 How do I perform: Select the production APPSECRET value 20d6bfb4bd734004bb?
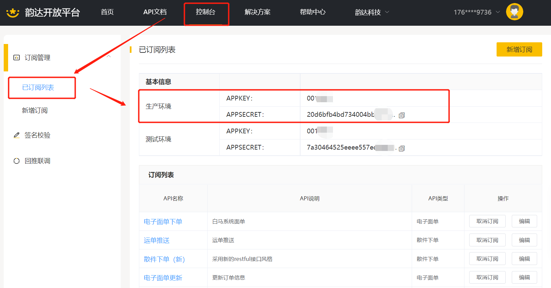pos(340,114)
